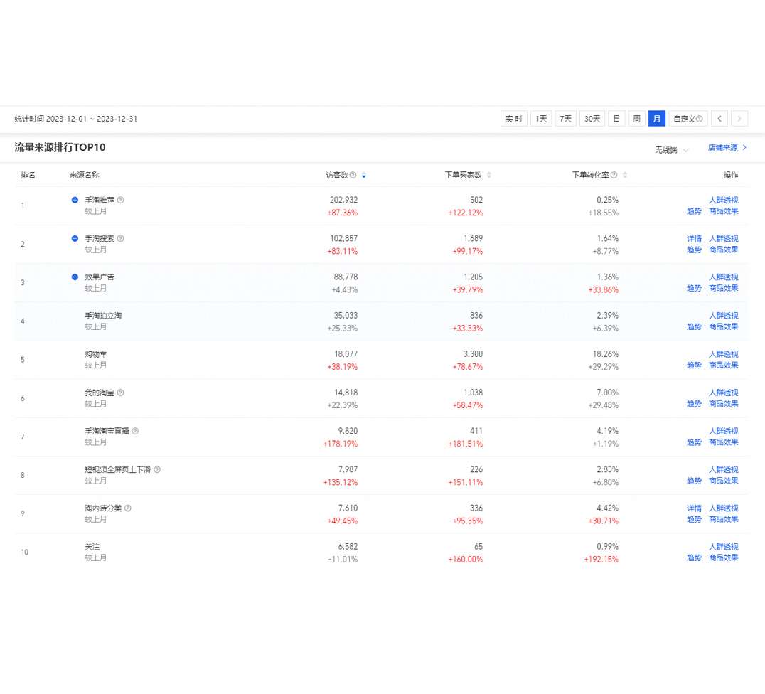
Task: Go to previous month with left arrow
Action: (x=719, y=119)
